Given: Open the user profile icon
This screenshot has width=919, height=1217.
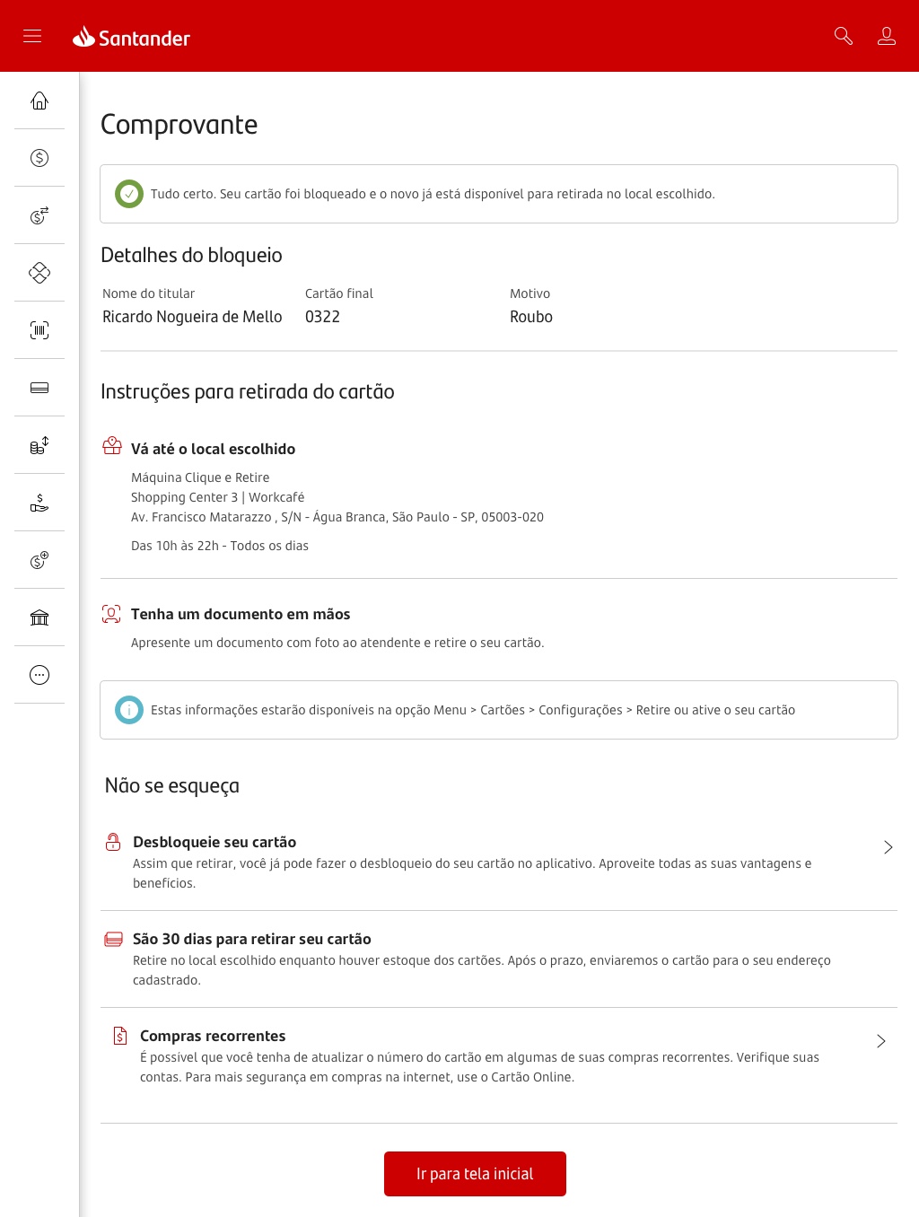Looking at the screenshot, I should pyautogui.click(x=887, y=36).
